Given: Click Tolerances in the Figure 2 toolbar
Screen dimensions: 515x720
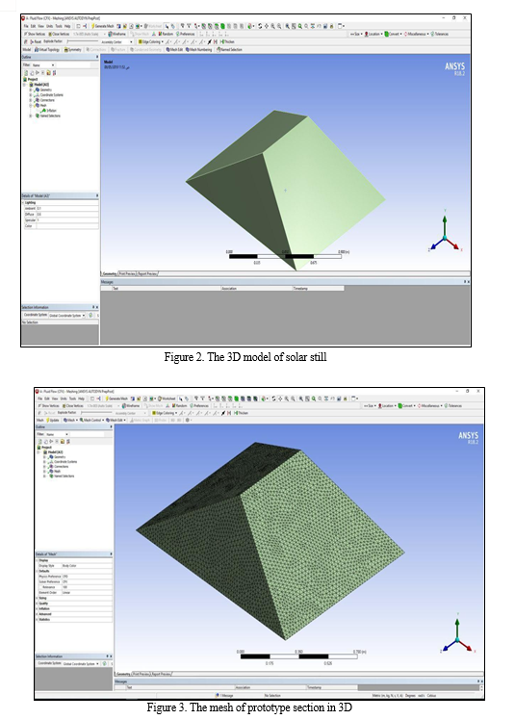Looking at the screenshot, I should click(x=440, y=34).
